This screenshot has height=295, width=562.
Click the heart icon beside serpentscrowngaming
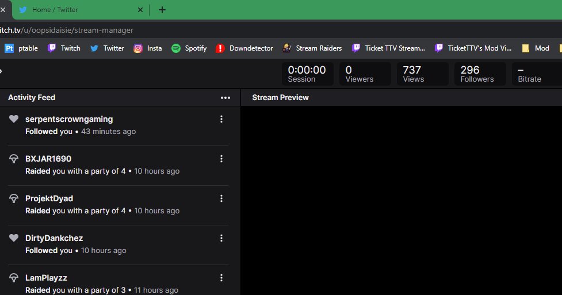click(x=14, y=119)
